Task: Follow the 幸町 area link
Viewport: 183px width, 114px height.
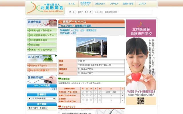Action: [x=74, y=33]
